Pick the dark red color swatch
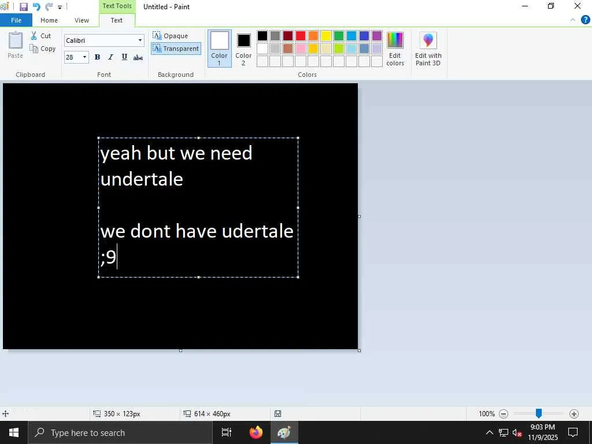The width and height of the screenshot is (592, 444). 288,36
